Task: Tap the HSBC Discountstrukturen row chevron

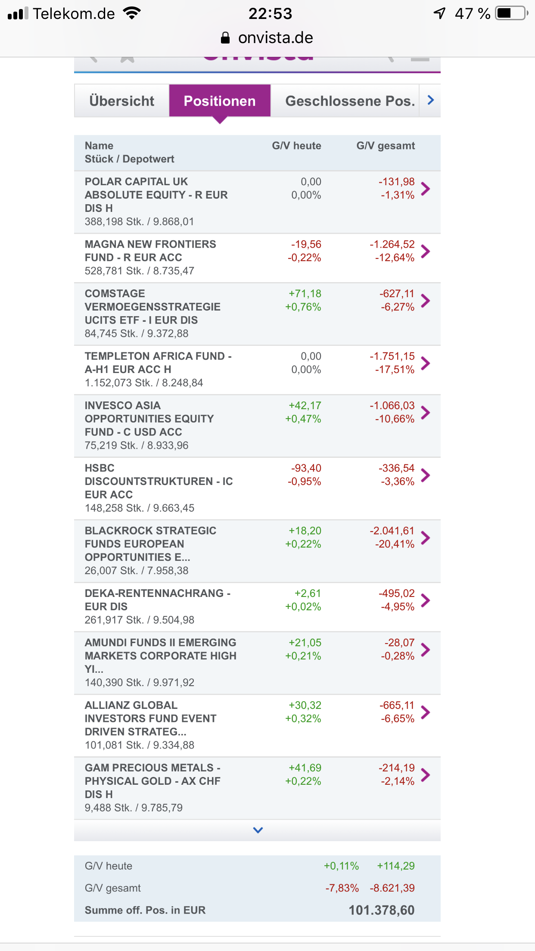Action: point(426,475)
